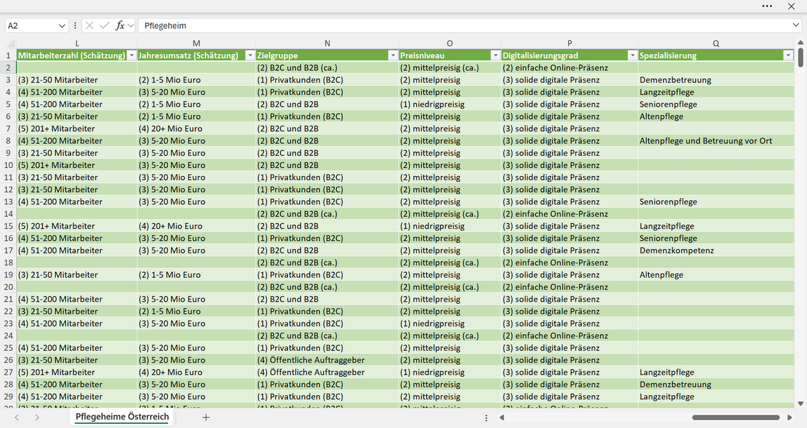Select column header N

pos(327,44)
